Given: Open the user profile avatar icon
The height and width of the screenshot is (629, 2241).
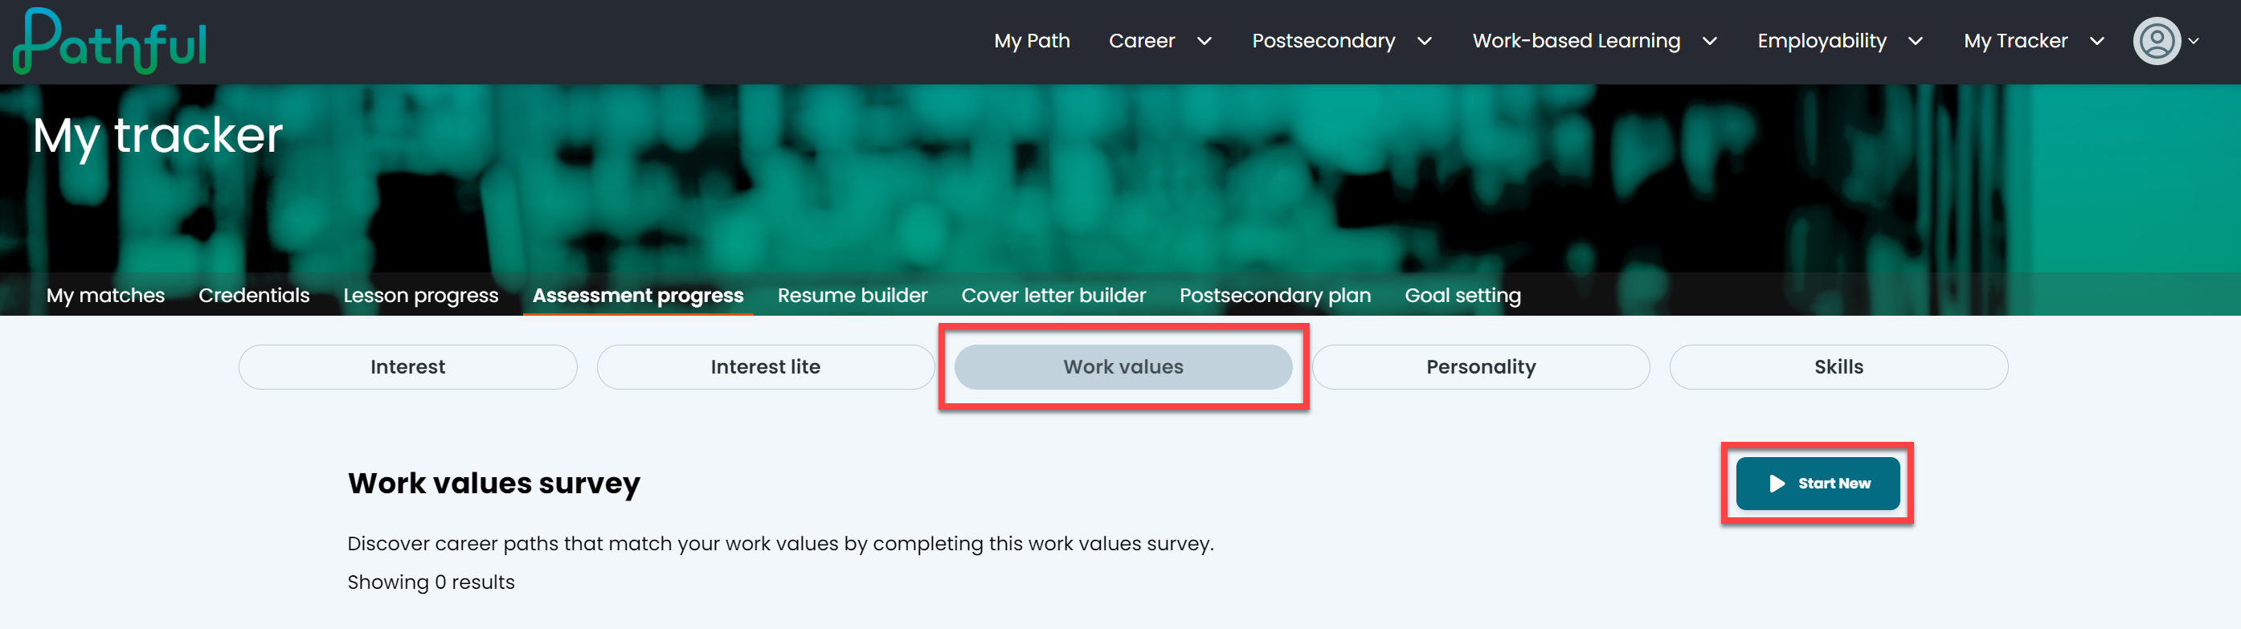Looking at the screenshot, I should click(x=2157, y=41).
